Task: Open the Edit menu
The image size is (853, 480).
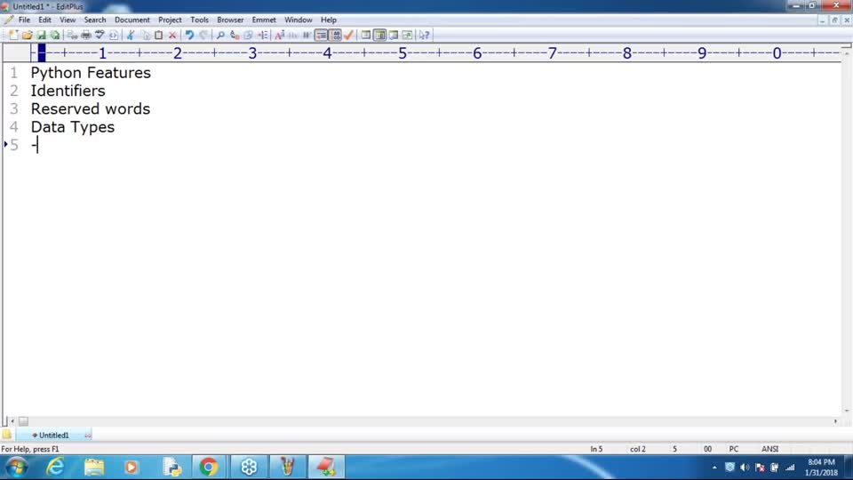Action: pyautogui.click(x=44, y=20)
